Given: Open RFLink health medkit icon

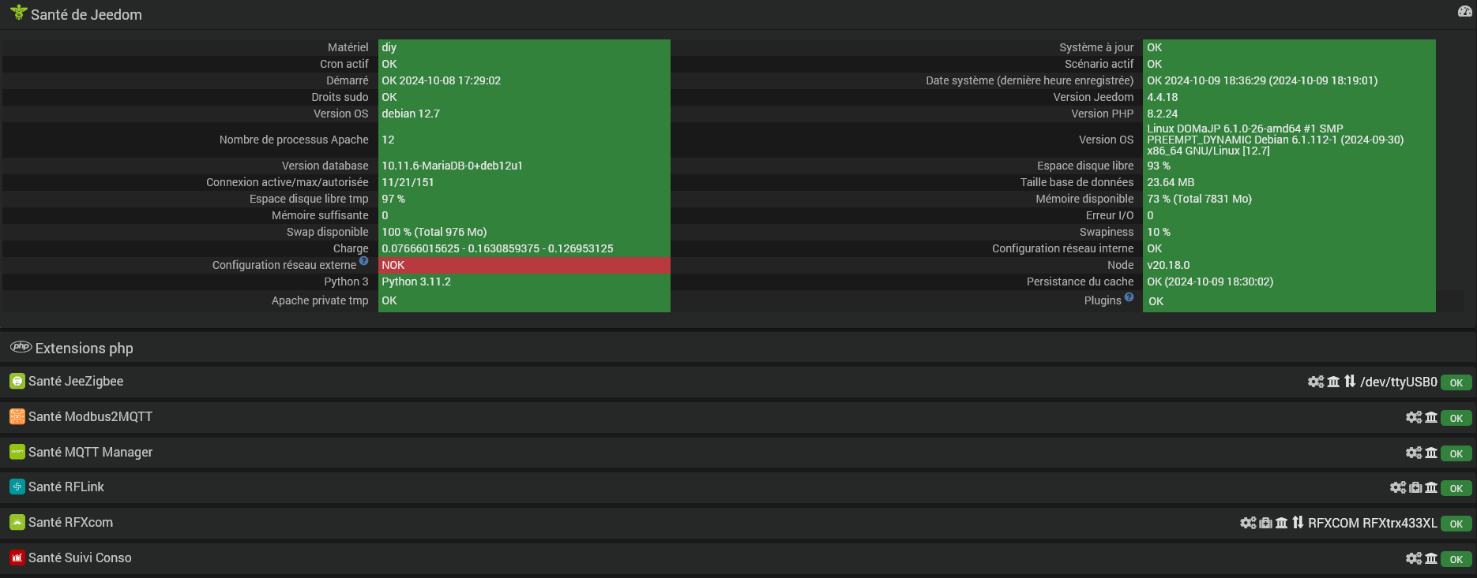Looking at the screenshot, I should 1415,488.
